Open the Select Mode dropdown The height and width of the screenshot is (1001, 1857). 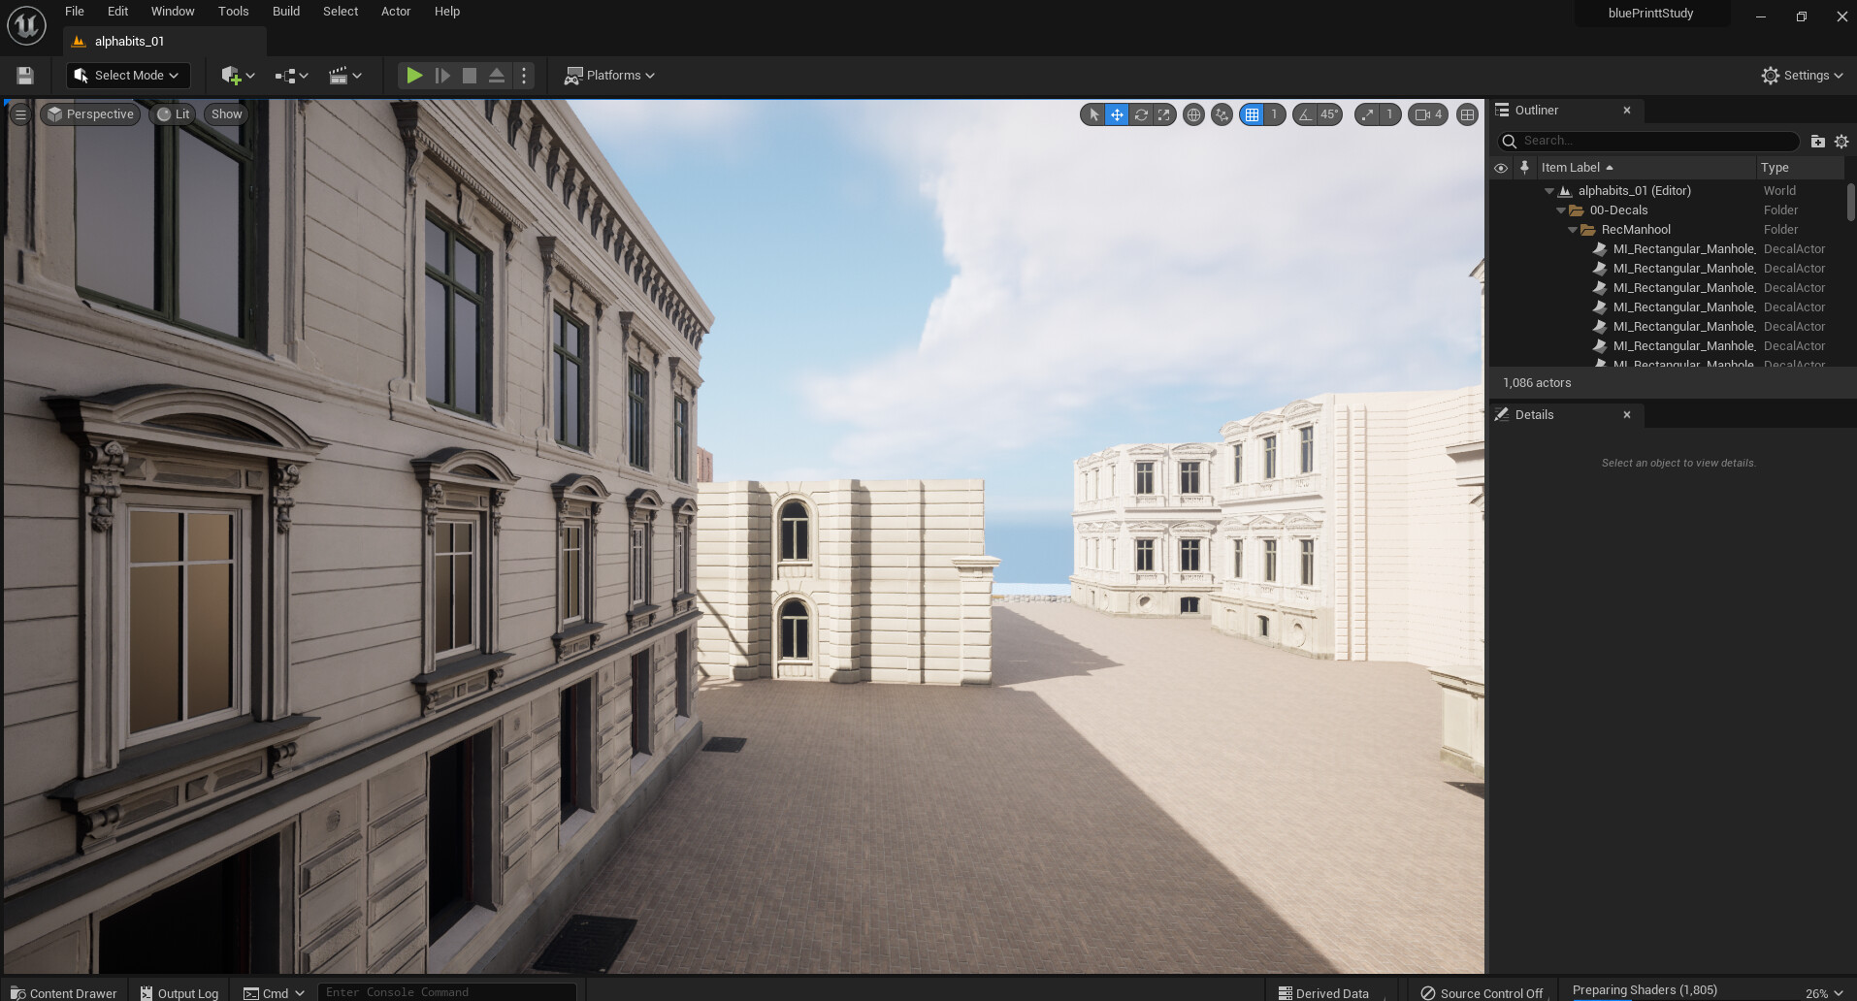[x=127, y=75]
